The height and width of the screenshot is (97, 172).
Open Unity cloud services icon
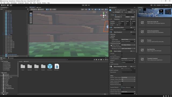[8, 5]
